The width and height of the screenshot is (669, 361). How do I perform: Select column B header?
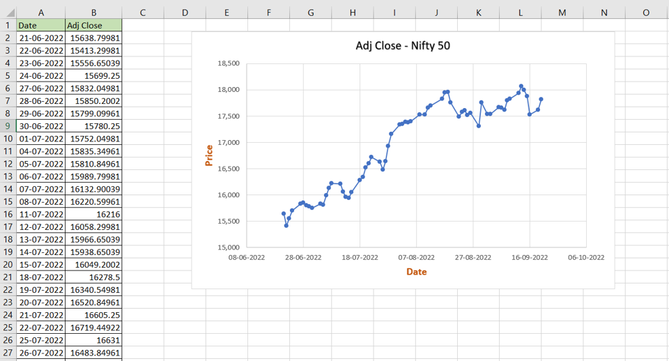[x=93, y=13]
